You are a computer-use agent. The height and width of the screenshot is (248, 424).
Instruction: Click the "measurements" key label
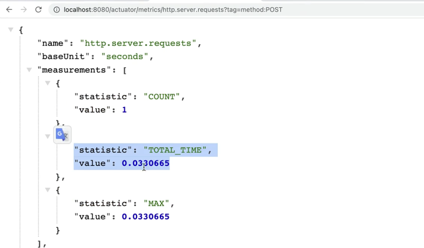pyautogui.click(x=74, y=70)
